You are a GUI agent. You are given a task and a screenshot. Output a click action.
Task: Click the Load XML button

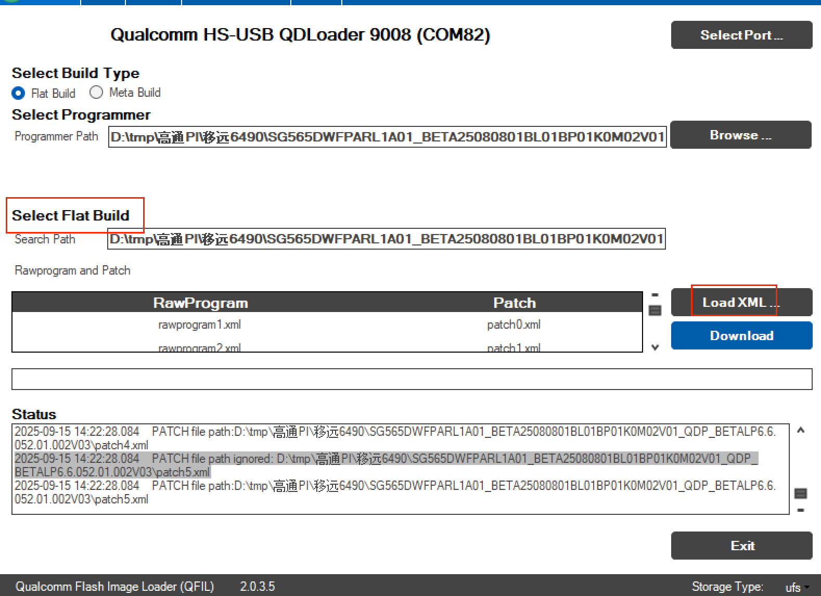[741, 302]
